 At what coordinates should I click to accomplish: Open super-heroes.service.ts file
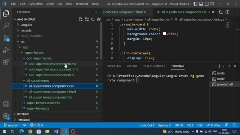point(57,103)
